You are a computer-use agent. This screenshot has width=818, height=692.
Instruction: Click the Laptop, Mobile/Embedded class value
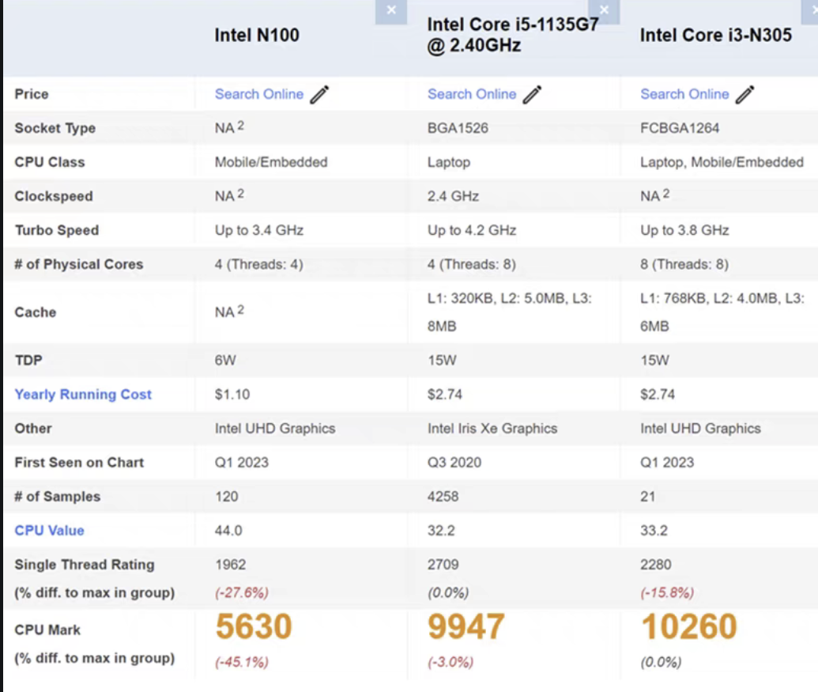coord(722,162)
